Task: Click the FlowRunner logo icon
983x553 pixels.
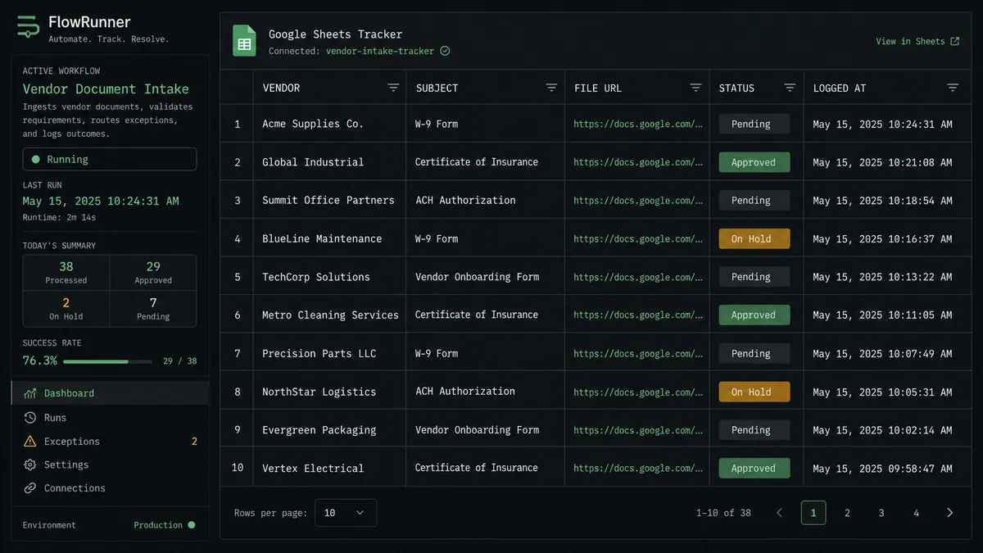Action: tap(28, 27)
